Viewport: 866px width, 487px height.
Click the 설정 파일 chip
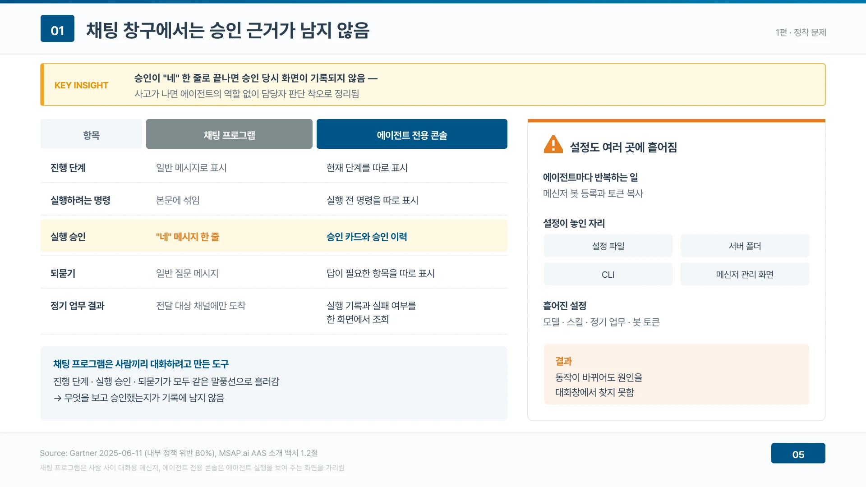[608, 246]
